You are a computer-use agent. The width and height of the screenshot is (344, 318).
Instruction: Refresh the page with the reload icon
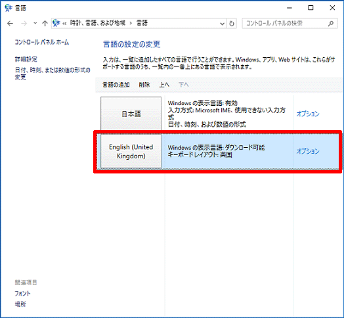[232, 24]
